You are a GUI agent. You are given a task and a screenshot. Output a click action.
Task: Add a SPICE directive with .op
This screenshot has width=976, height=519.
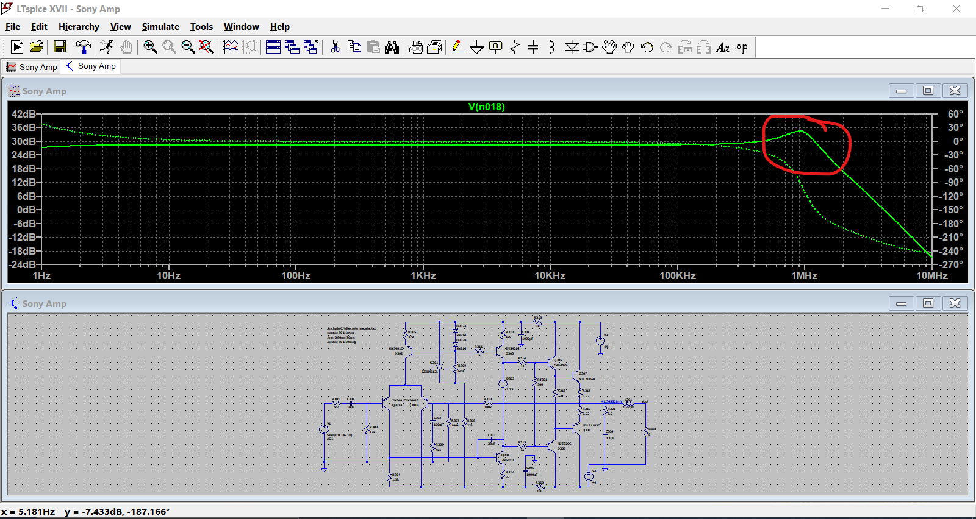pyautogui.click(x=742, y=47)
